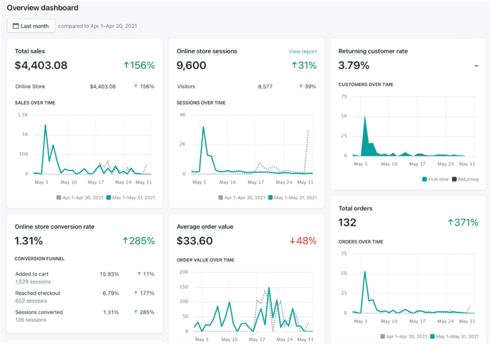Screen dimensions: 491x344
Task: Click the Visitors row in sessions card
Action: (x=186, y=86)
